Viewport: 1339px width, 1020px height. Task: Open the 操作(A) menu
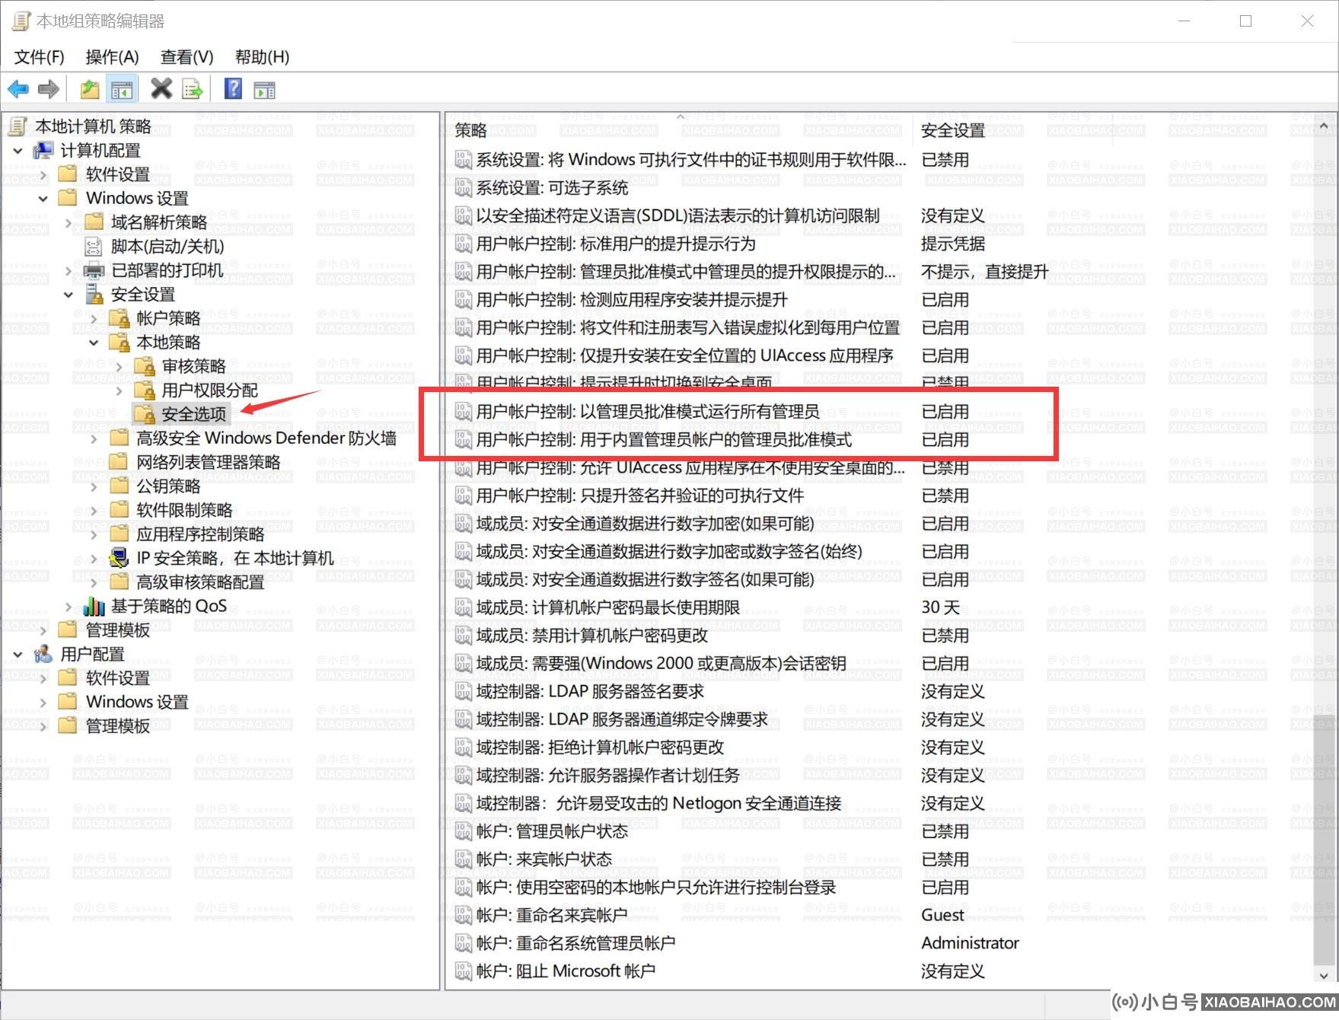click(x=113, y=57)
